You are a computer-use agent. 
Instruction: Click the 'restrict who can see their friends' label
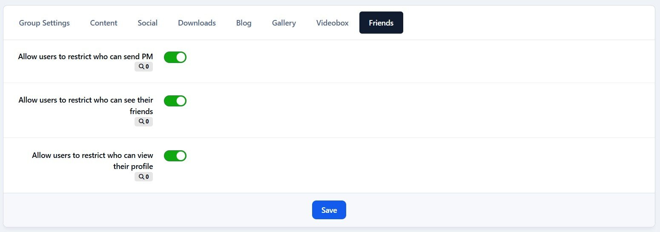tap(86, 100)
